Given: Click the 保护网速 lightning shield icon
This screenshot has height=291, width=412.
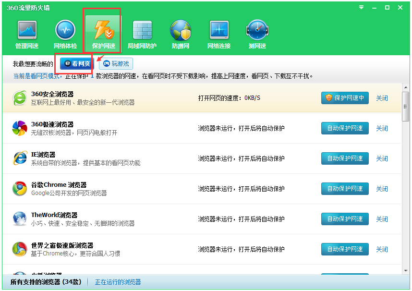Looking at the screenshot, I should click(104, 31).
